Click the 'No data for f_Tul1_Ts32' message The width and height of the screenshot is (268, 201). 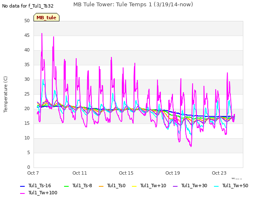[28, 6]
